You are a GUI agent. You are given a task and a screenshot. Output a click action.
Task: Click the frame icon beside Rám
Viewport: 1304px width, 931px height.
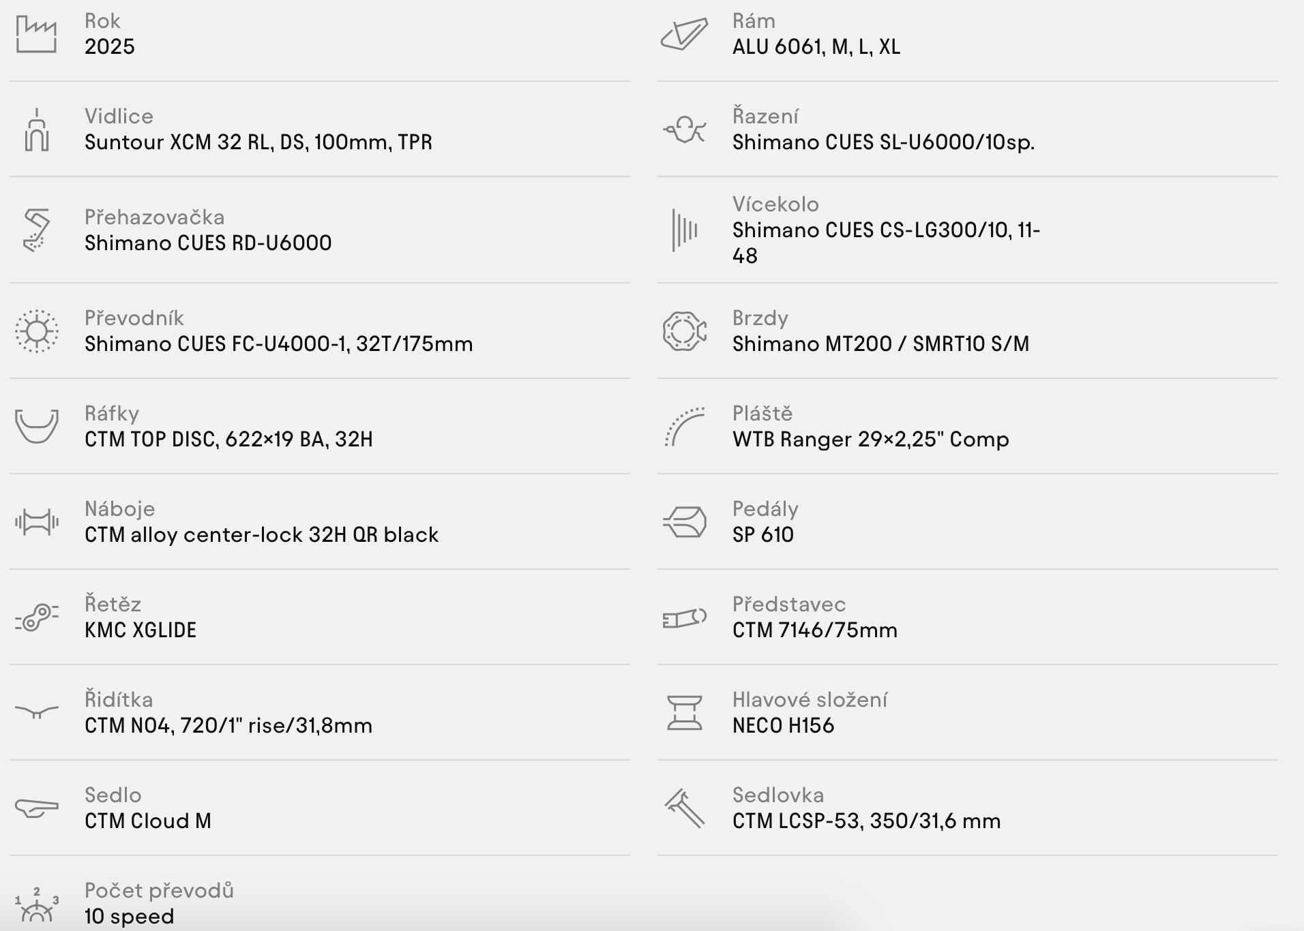tap(685, 34)
